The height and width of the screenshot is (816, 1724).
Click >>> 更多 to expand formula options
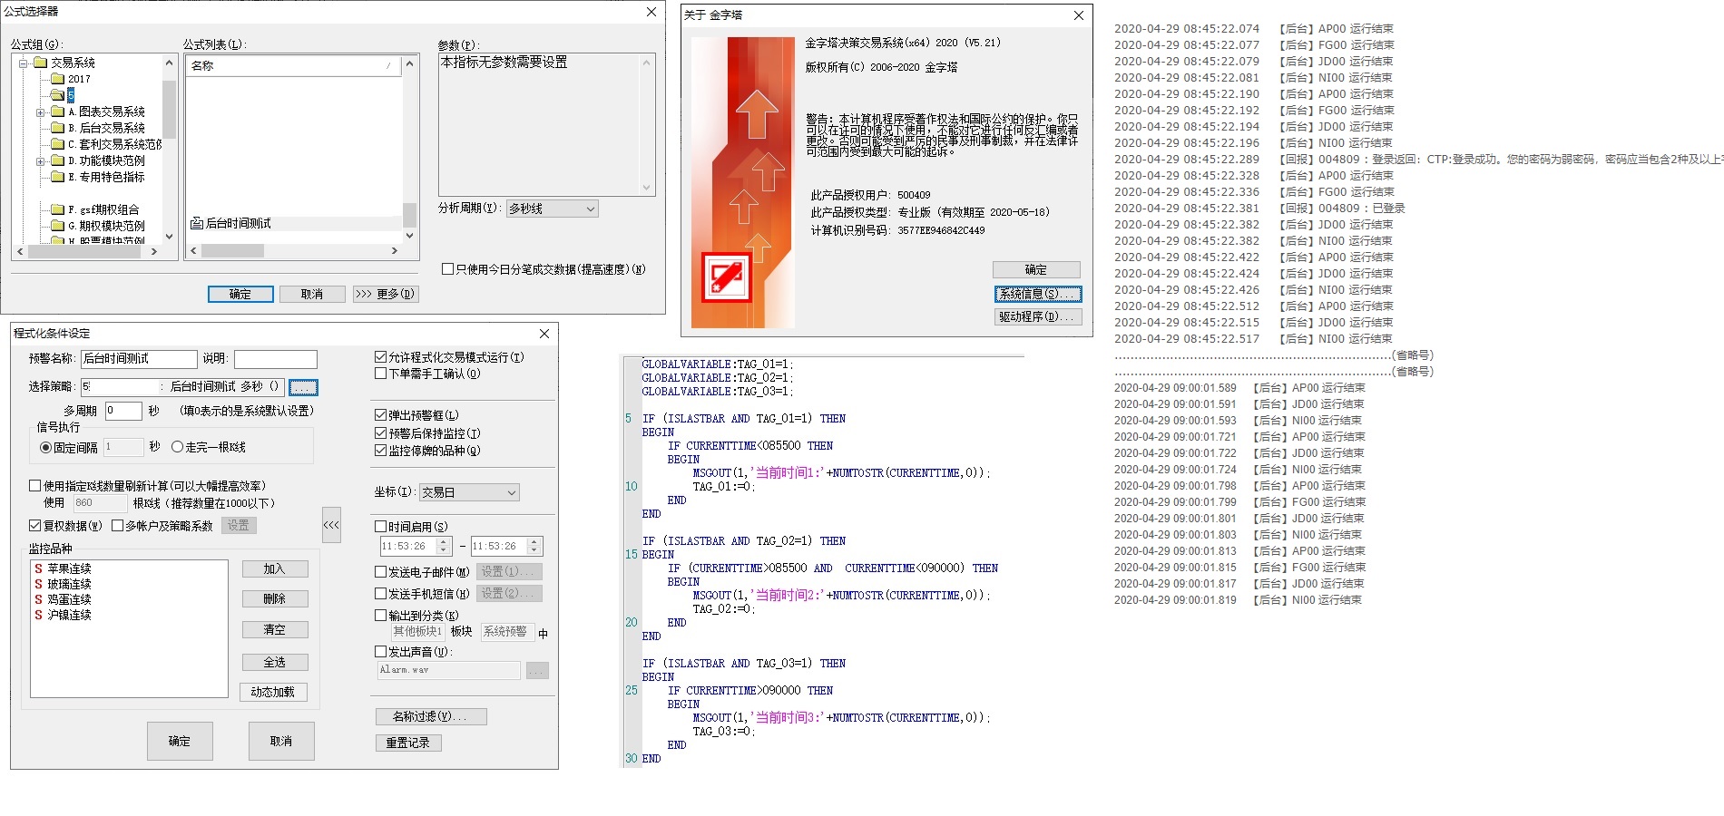(386, 294)
